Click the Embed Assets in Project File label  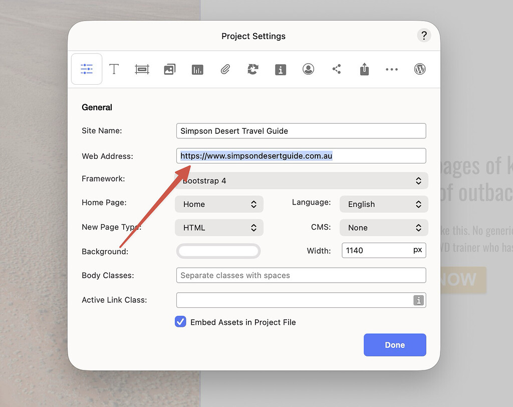243,322
